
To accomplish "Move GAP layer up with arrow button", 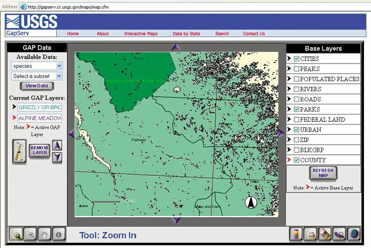I will click(x=57, y=145).
